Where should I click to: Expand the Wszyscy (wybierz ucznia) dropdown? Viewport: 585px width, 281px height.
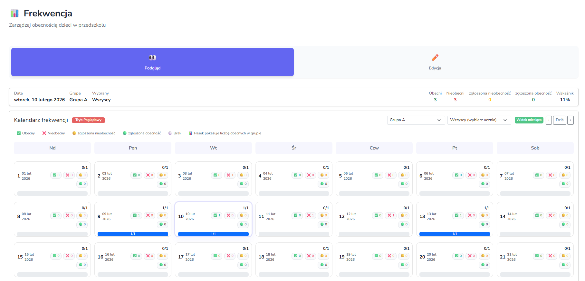(x=479, y=120)
